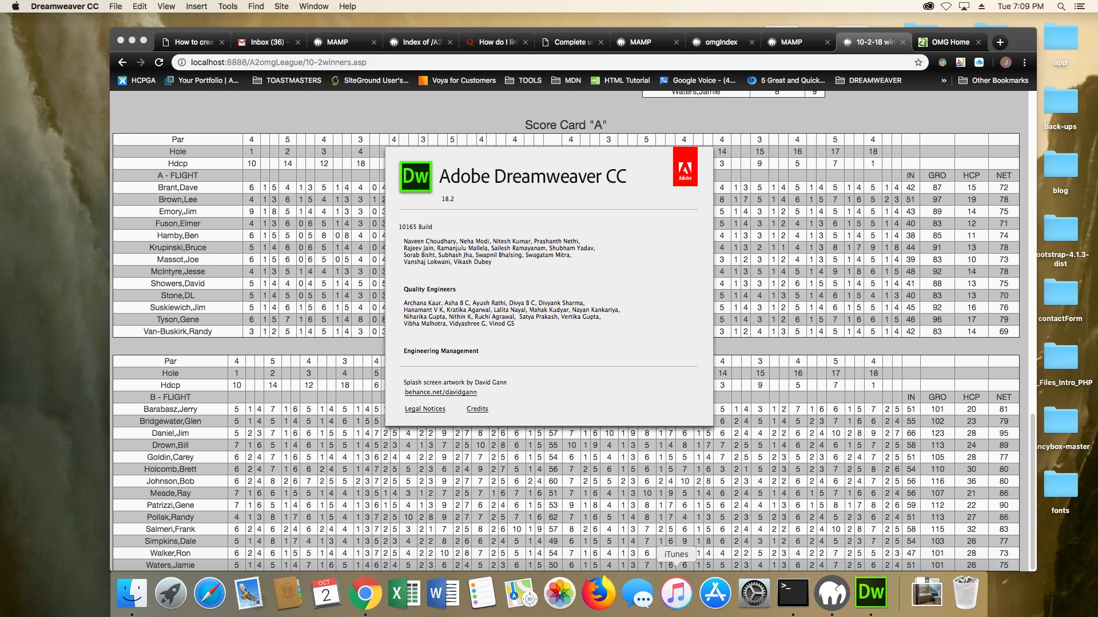
Task: Click the Dreamweaver icon in the Dock
Action: click(x=870, y=593)
